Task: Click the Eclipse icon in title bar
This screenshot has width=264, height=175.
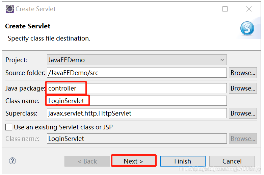Action: [x=9, y=9]
